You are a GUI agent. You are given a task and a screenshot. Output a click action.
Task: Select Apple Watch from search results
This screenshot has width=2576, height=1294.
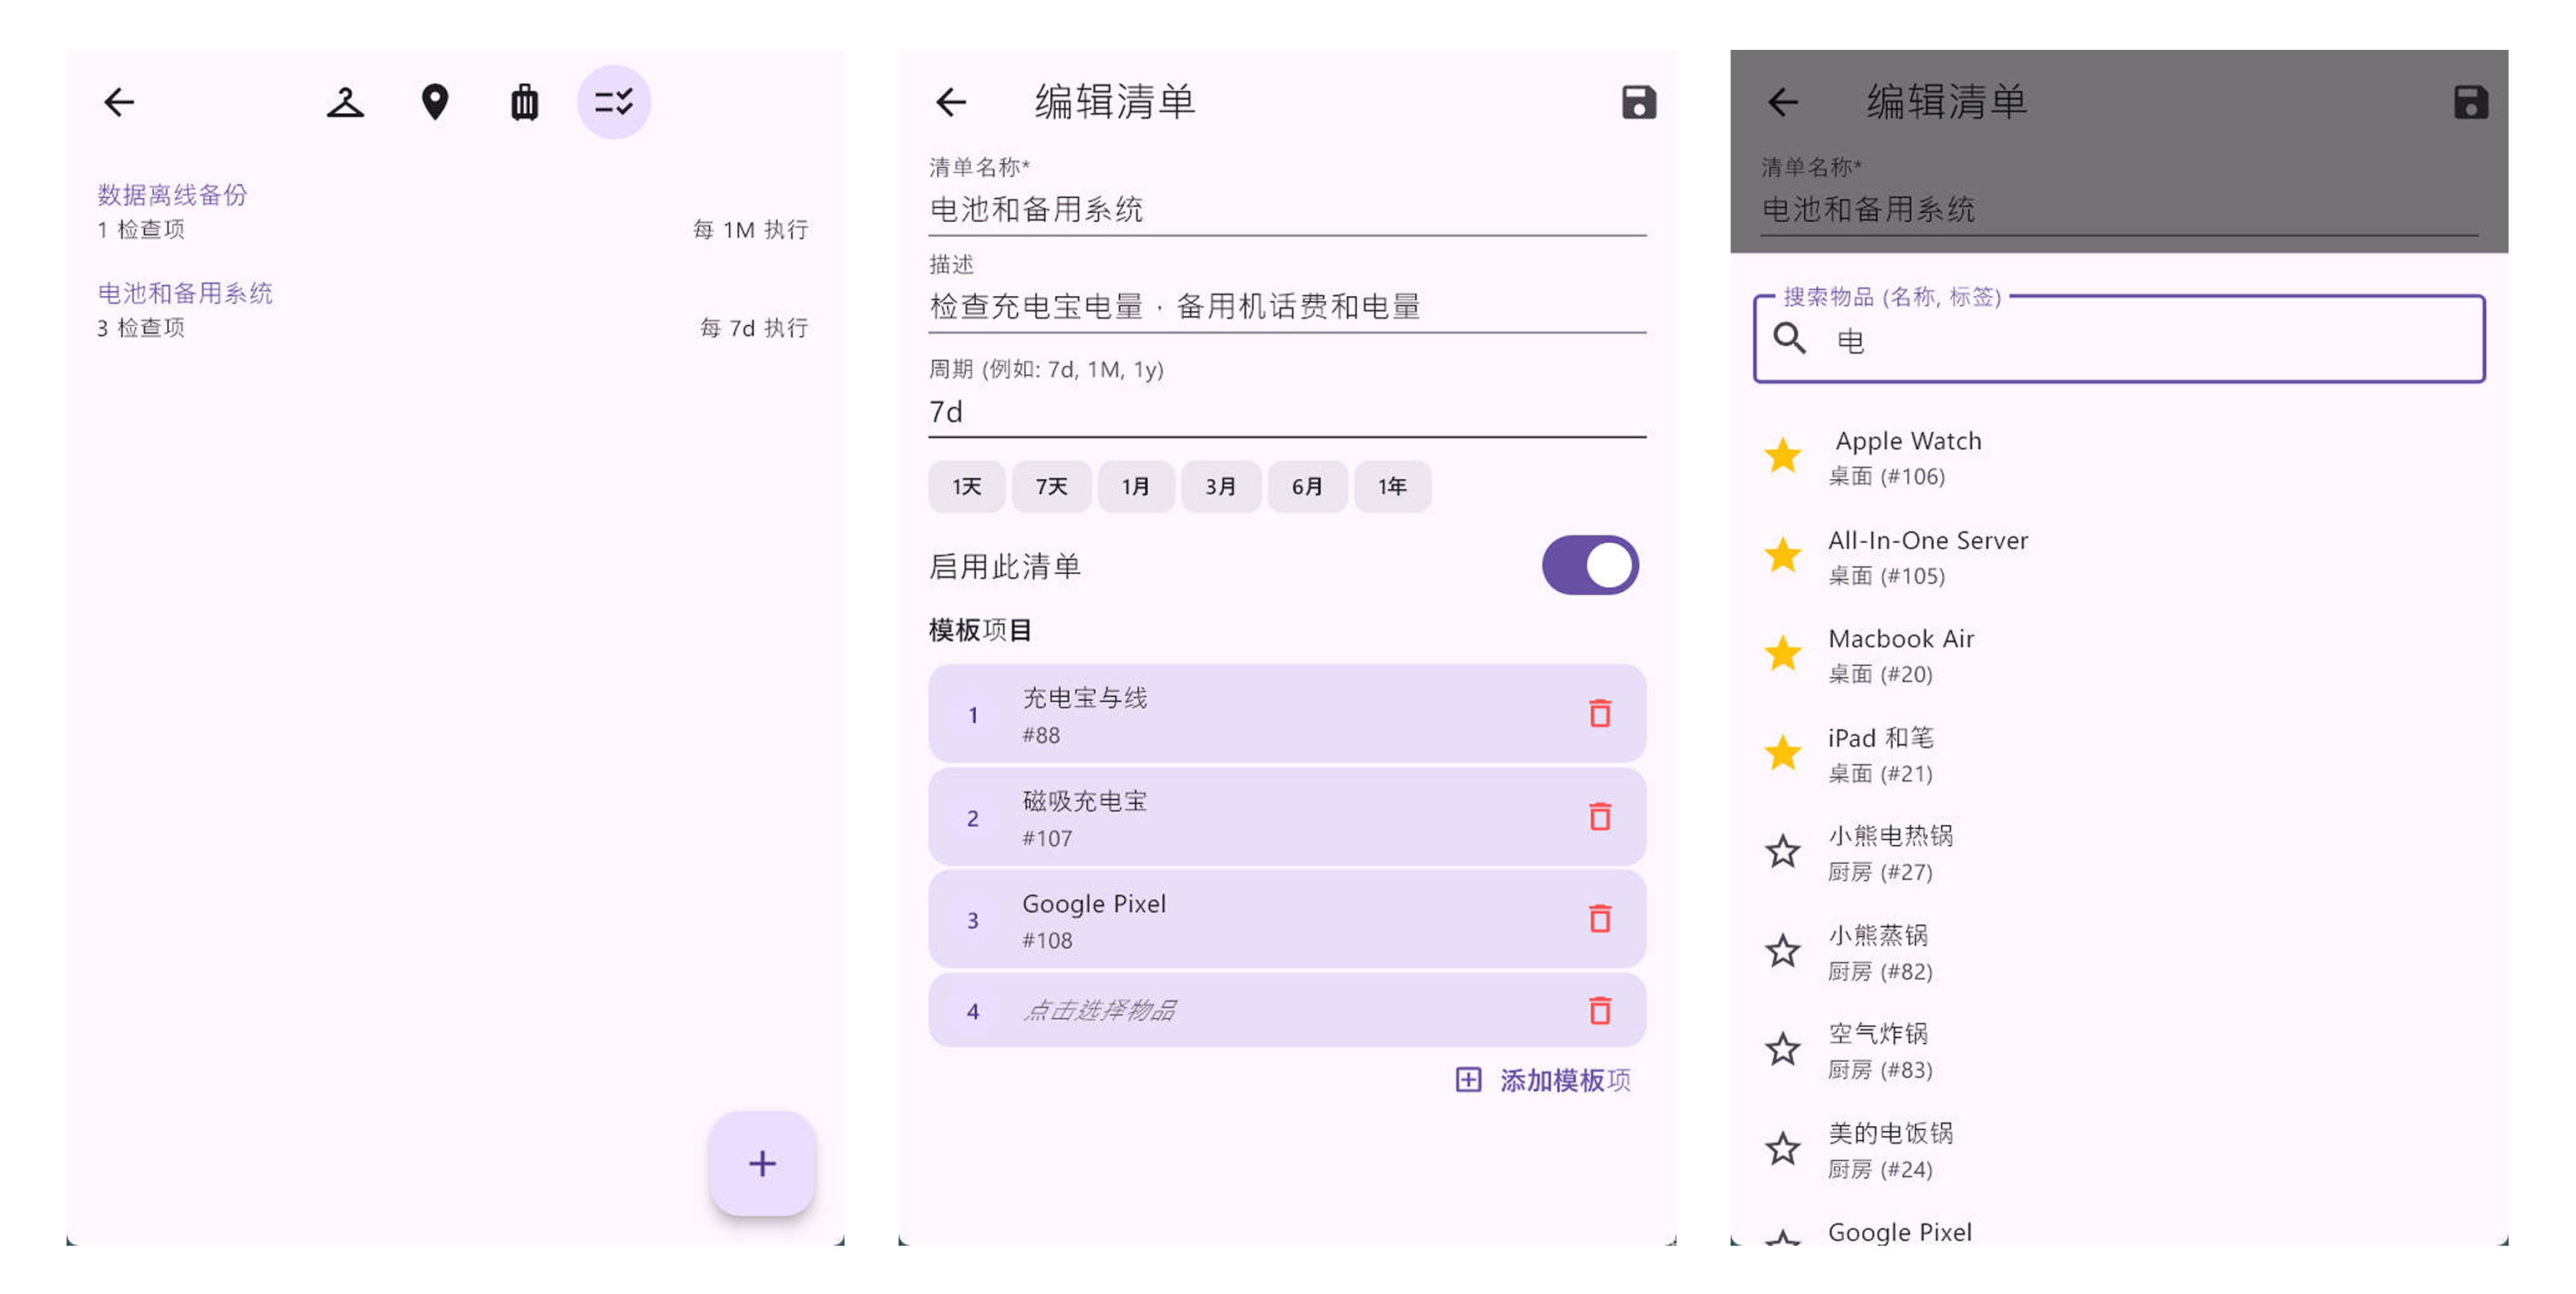click(2119, 457)
